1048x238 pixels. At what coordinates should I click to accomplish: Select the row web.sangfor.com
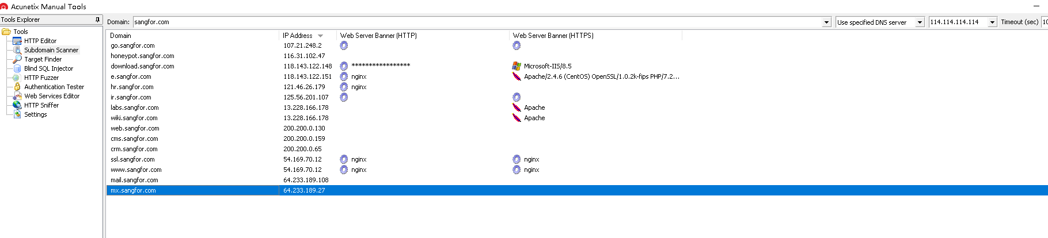pos(577,128)
